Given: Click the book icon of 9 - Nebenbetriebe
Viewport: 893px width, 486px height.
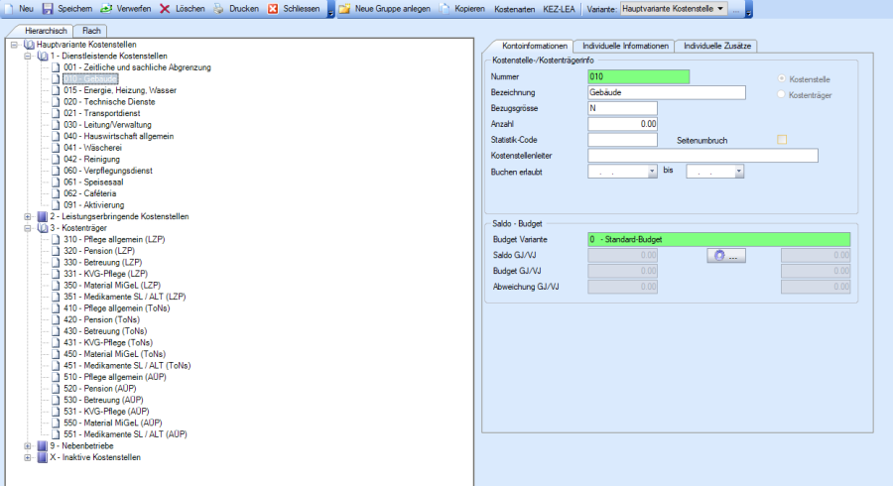Looking at the screenshot, I should coord(43,445).
